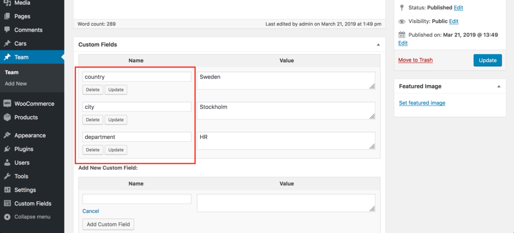Update the city custom field
Image resolution: width=514 pixels, height=233 pixels.
(116, 120)
